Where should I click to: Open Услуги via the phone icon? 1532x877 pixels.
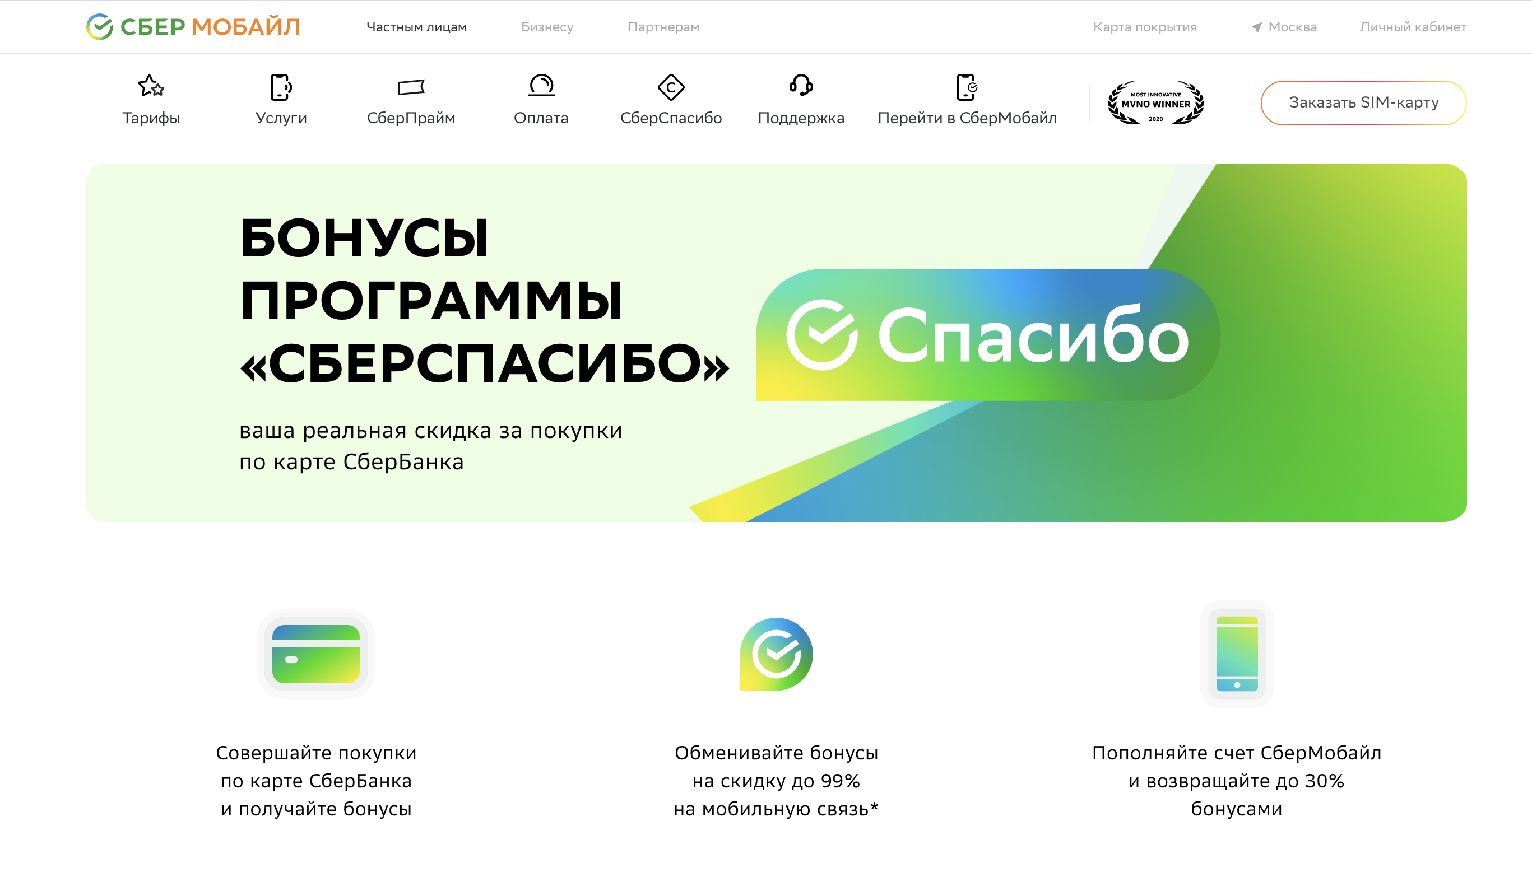pos(281,86)
